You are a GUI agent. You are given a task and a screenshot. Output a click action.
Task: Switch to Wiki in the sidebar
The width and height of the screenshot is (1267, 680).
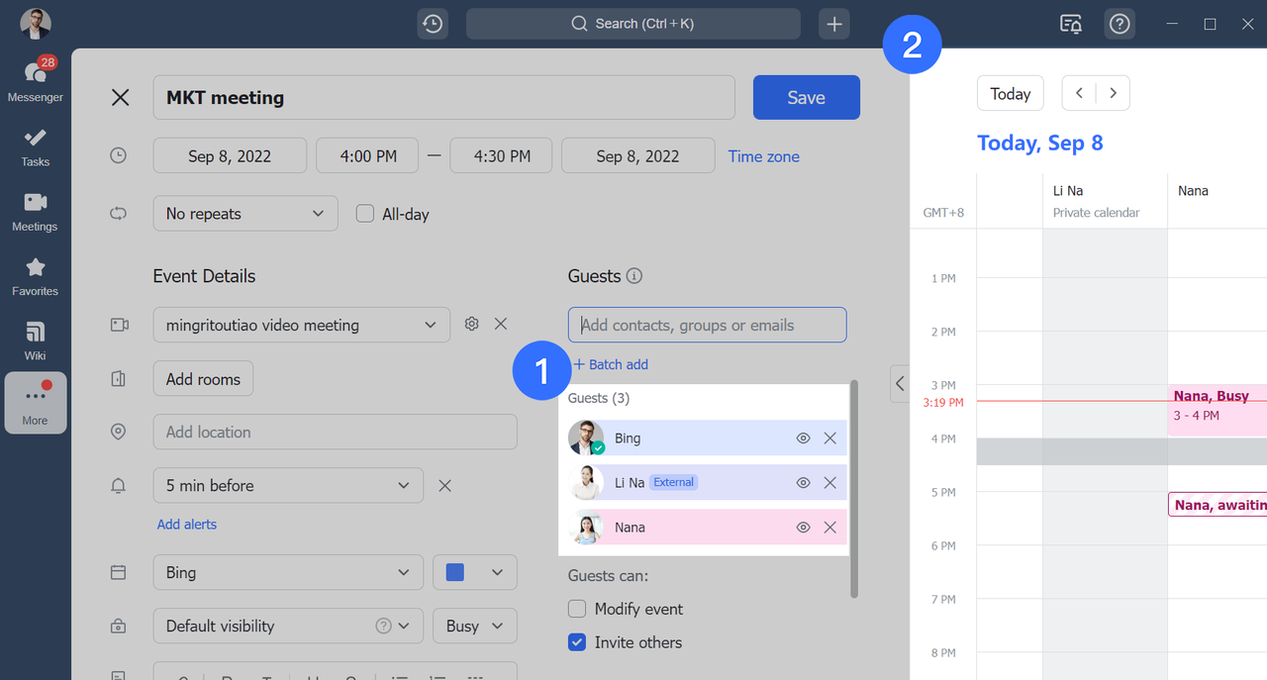click(35, 339)
